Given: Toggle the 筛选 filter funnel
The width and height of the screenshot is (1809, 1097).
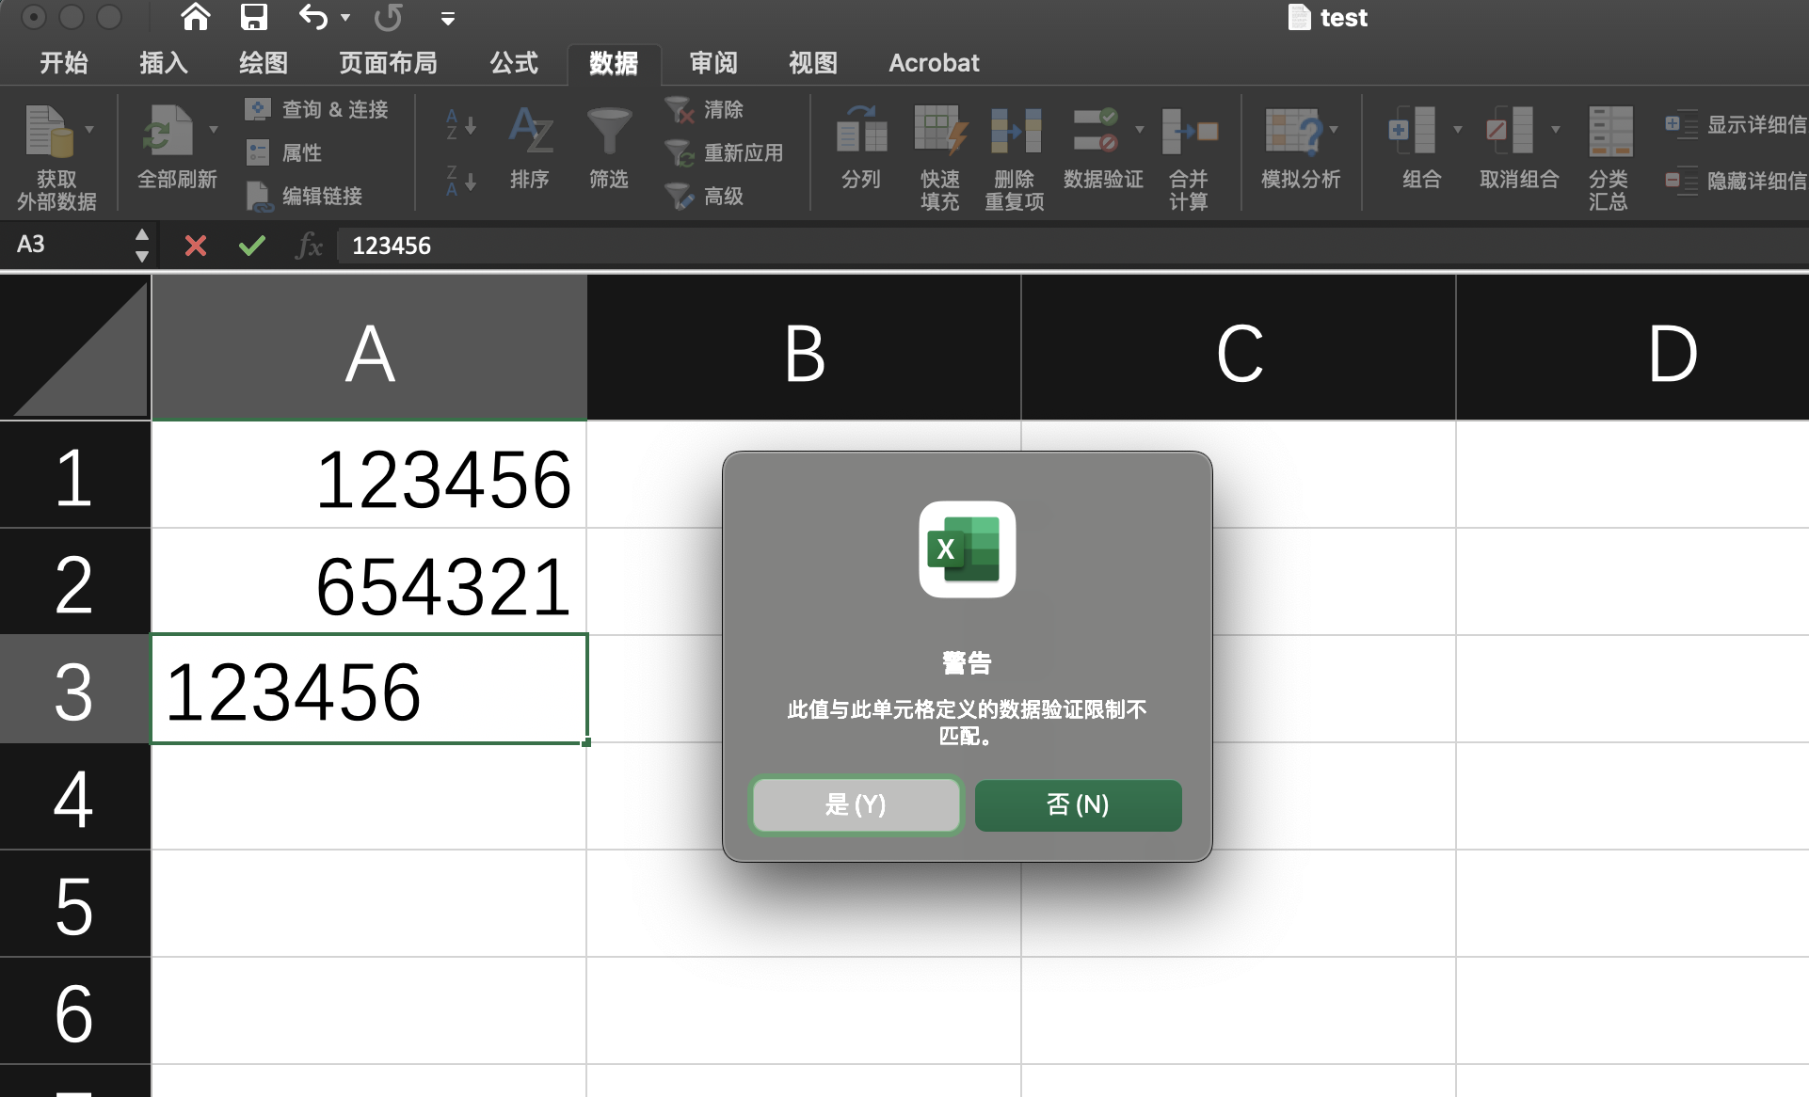Looking at the screenshot, I should tap(609, 149).
